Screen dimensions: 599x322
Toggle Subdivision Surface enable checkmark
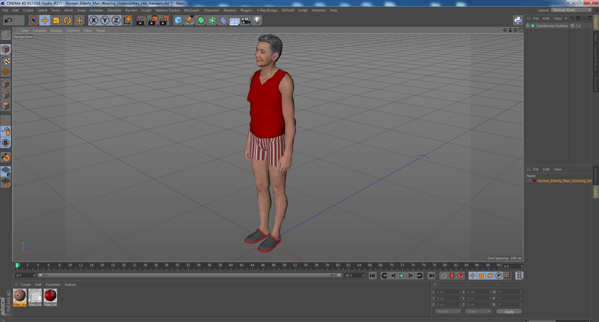point(580,26)
